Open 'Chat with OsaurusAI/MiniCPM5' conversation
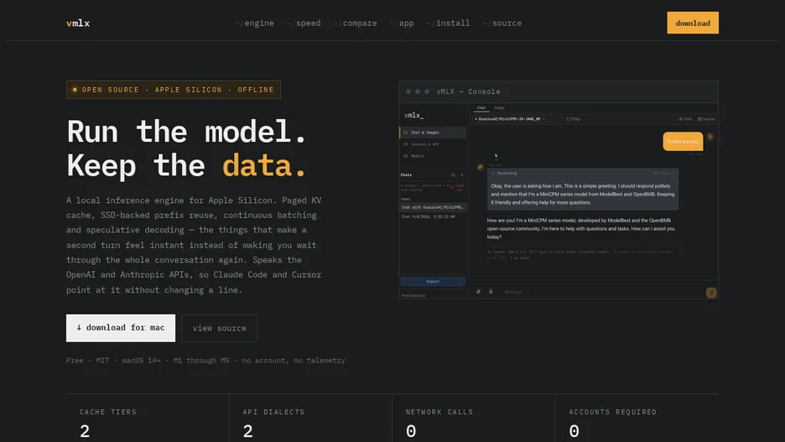Viewport: 785px width, 442px height. (x=433, y=207)
